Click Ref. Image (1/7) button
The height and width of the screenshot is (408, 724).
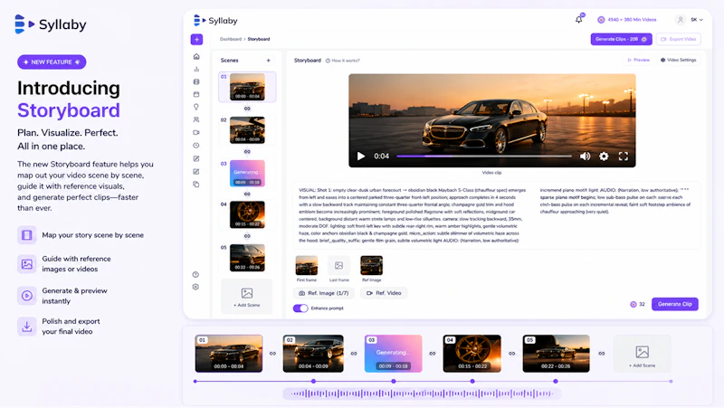point(324,293)
